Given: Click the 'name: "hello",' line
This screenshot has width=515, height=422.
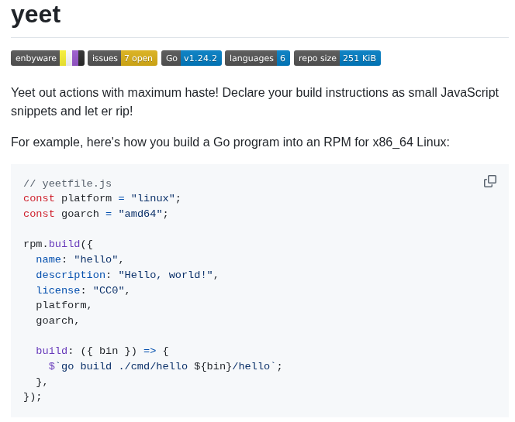Looking at the screenshot, I should [80, 259].
